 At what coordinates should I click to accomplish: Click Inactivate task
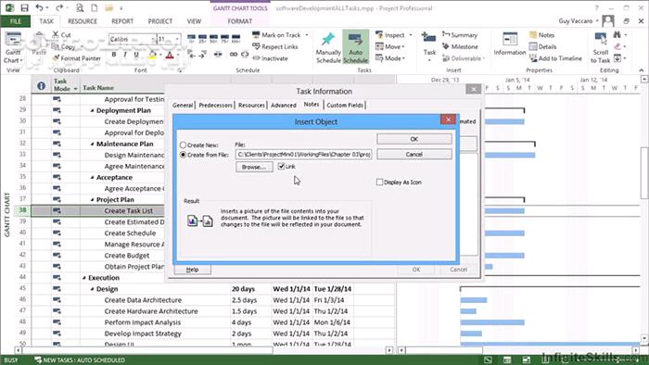pyautogui.click(x=270, y=58)
